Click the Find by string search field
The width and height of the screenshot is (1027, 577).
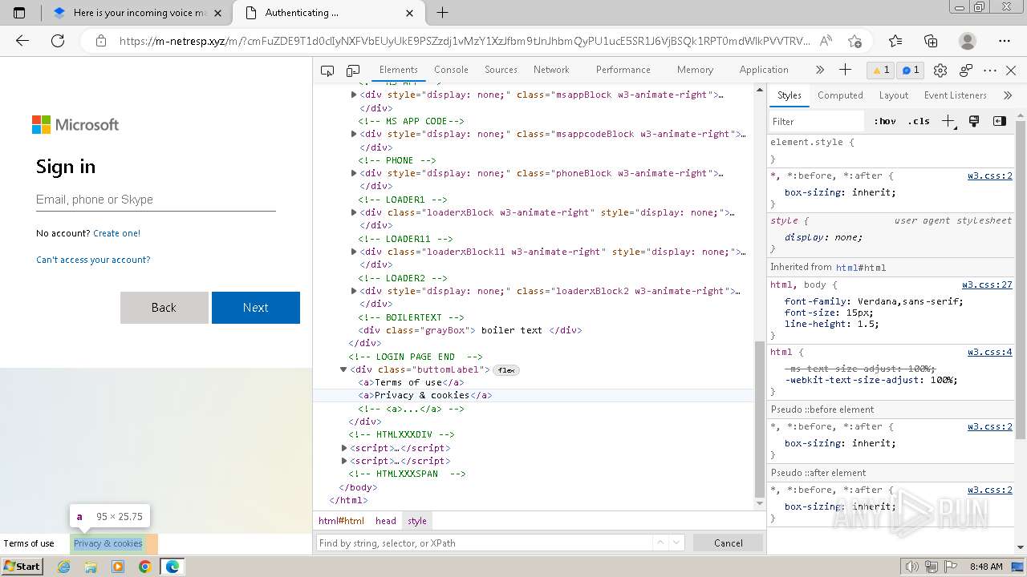pos(484,543)
